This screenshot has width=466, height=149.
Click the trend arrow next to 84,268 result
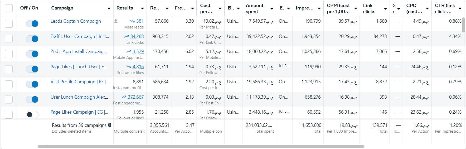point(127,36)
